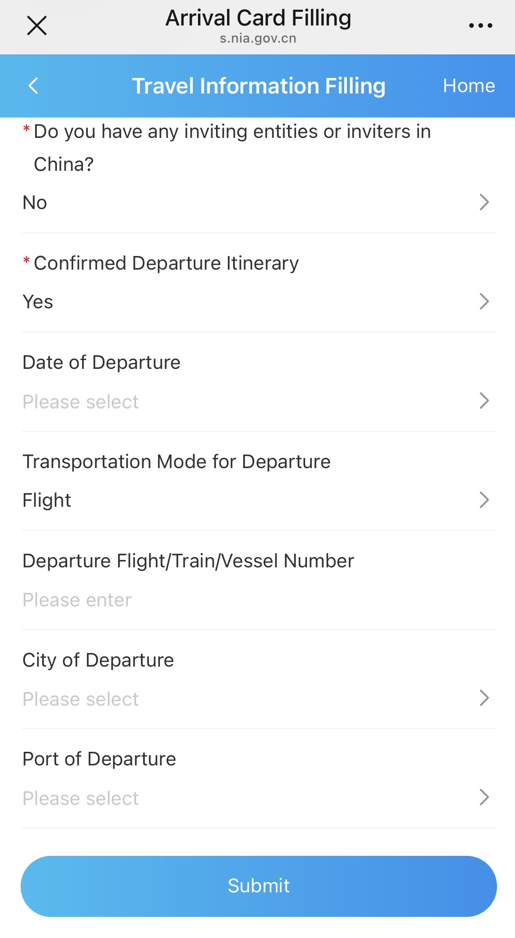Close the Arrival Card Filling webview
Image resolution: width=515 pixels, height=938 pixels.
37,25
